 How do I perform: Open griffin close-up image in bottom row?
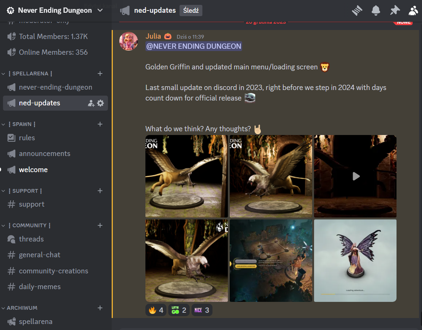(x=187, y=261)
